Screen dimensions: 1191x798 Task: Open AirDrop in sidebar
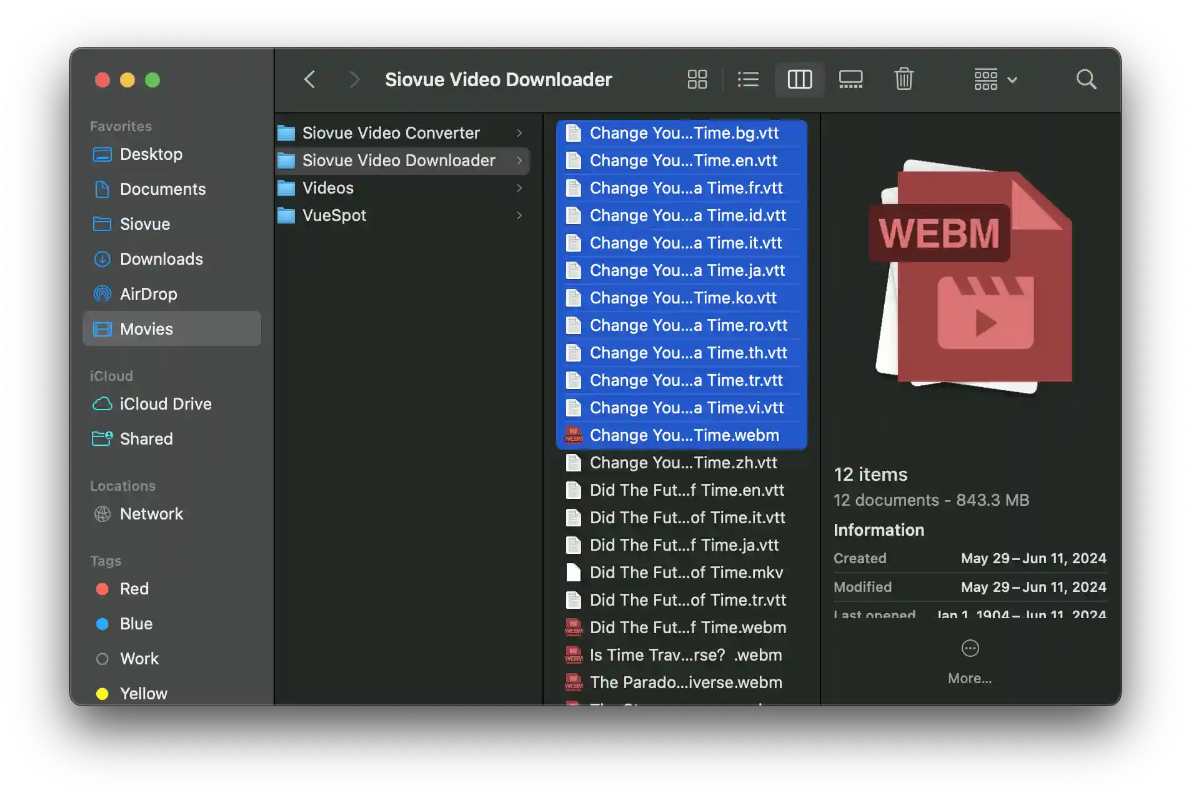pyautogui.click(x=172, y=294)
